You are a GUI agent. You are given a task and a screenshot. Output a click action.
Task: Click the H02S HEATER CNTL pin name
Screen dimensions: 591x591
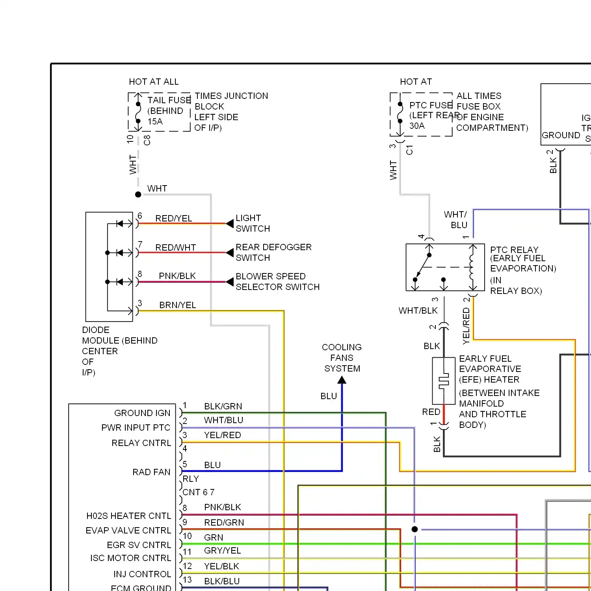point(129,516)
